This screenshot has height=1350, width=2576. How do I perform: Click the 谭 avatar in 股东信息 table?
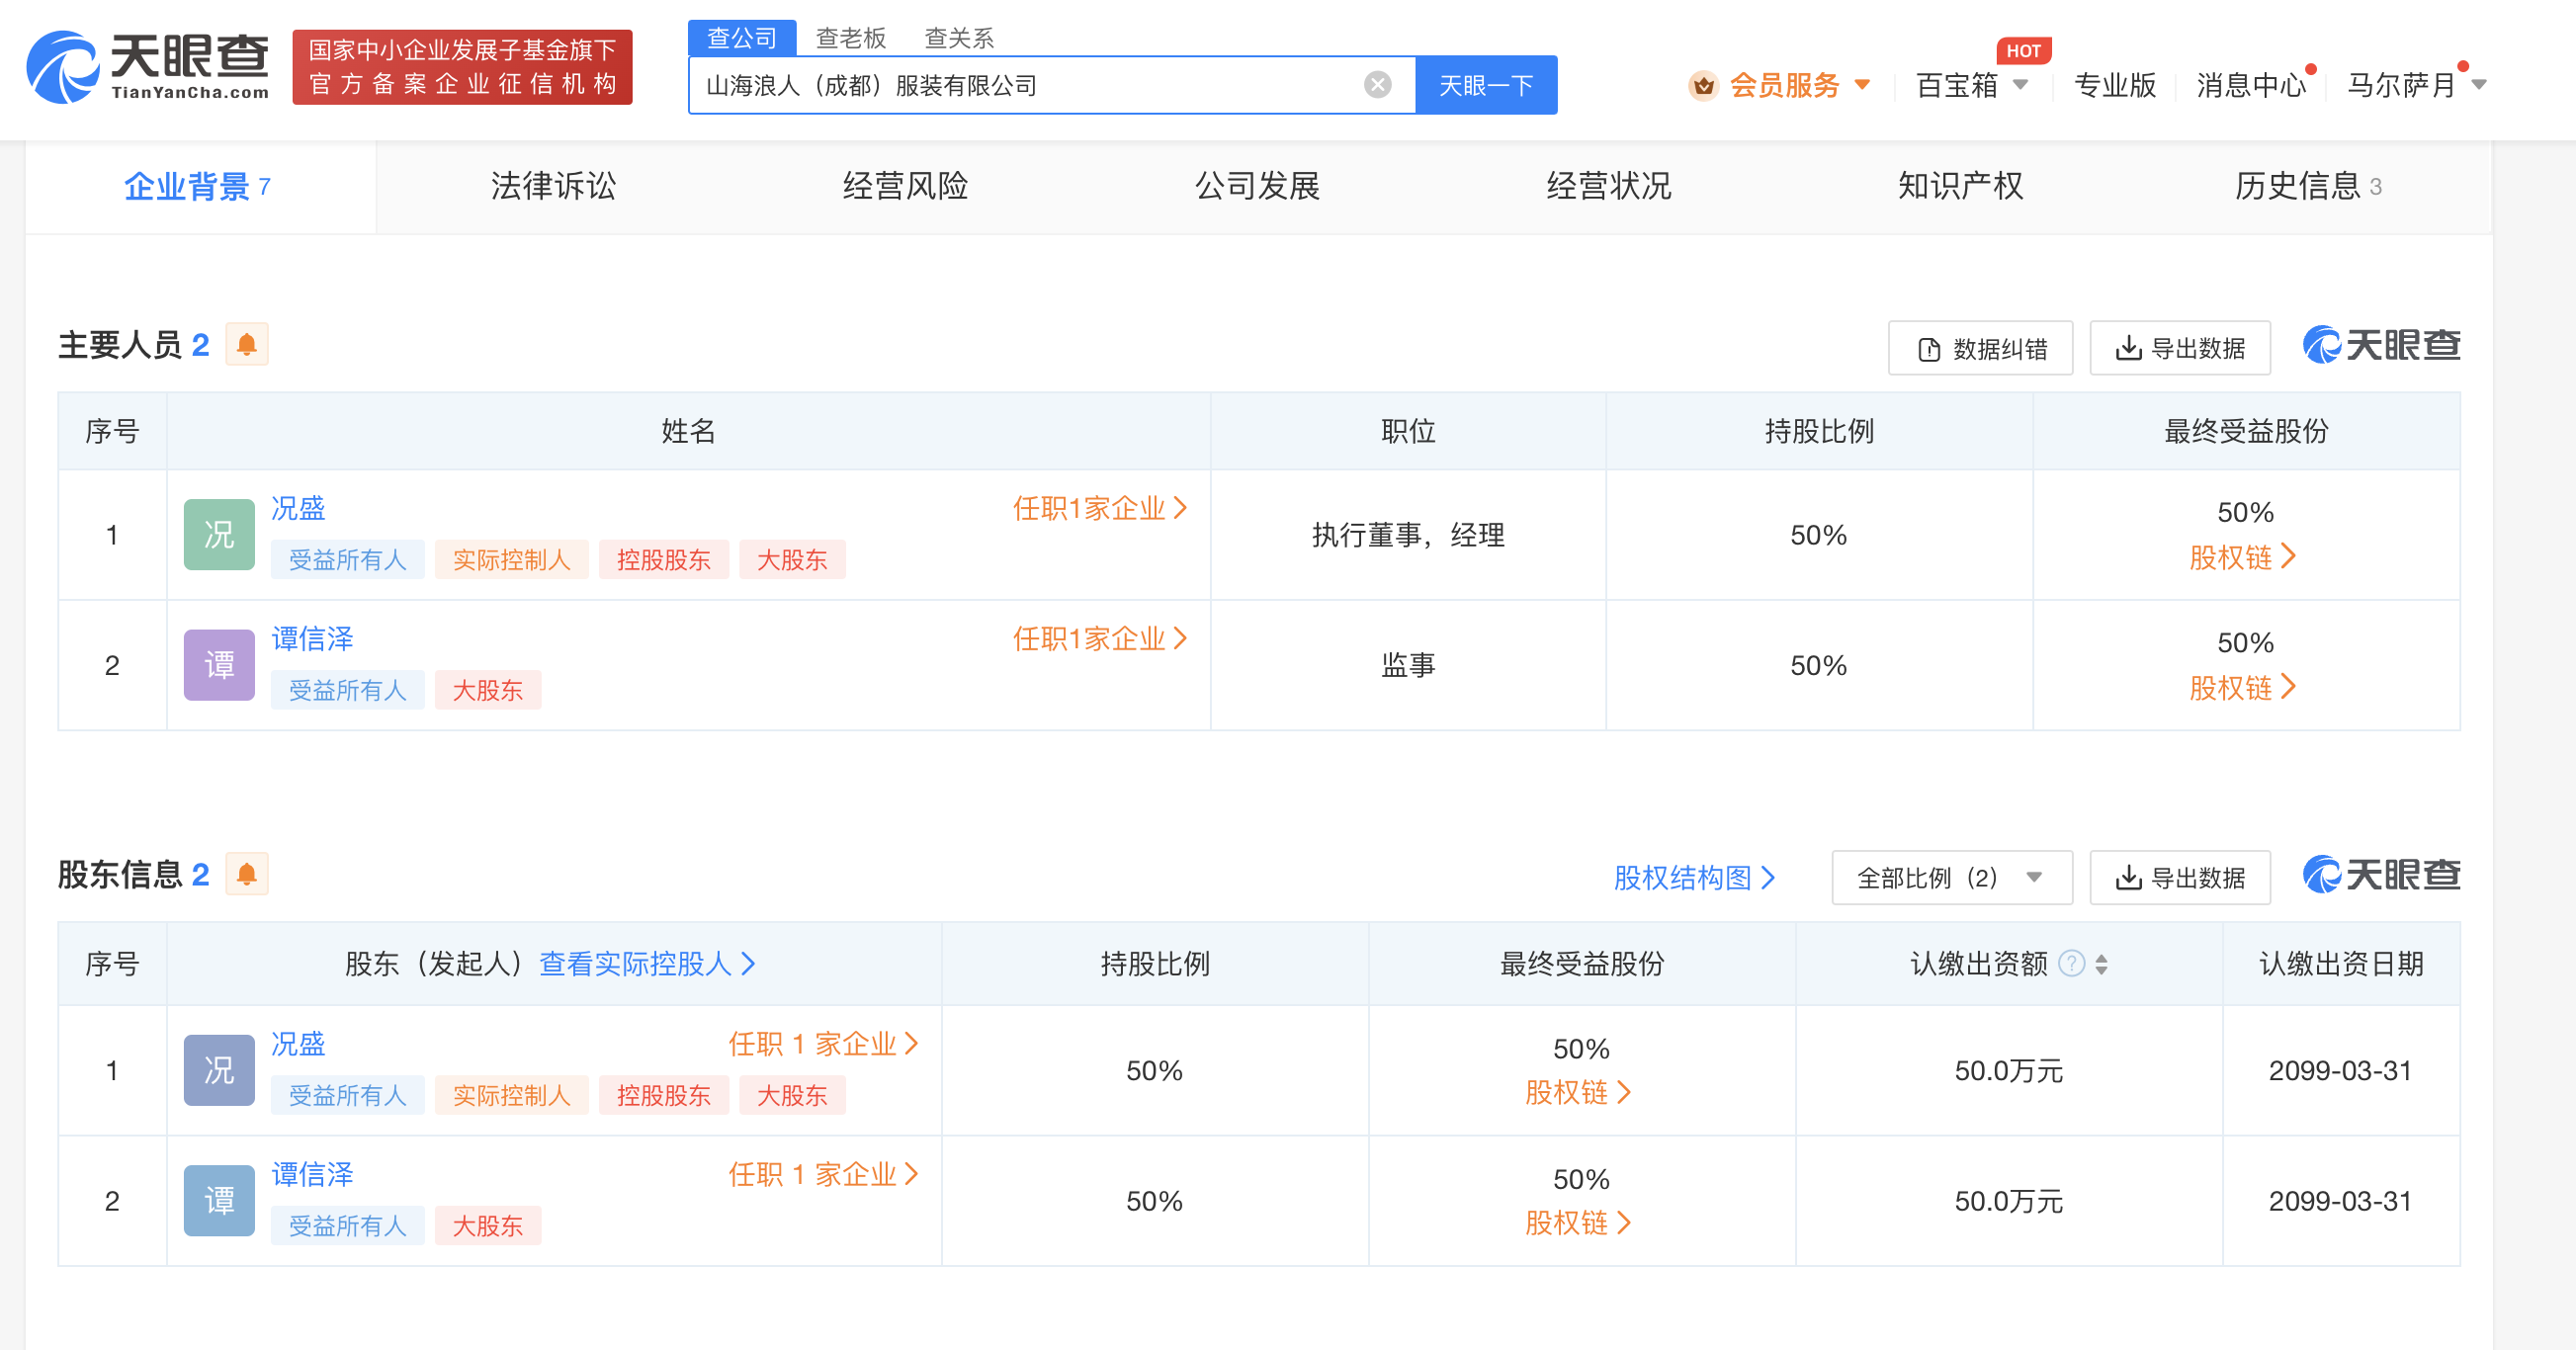(x=219, y=1200)
